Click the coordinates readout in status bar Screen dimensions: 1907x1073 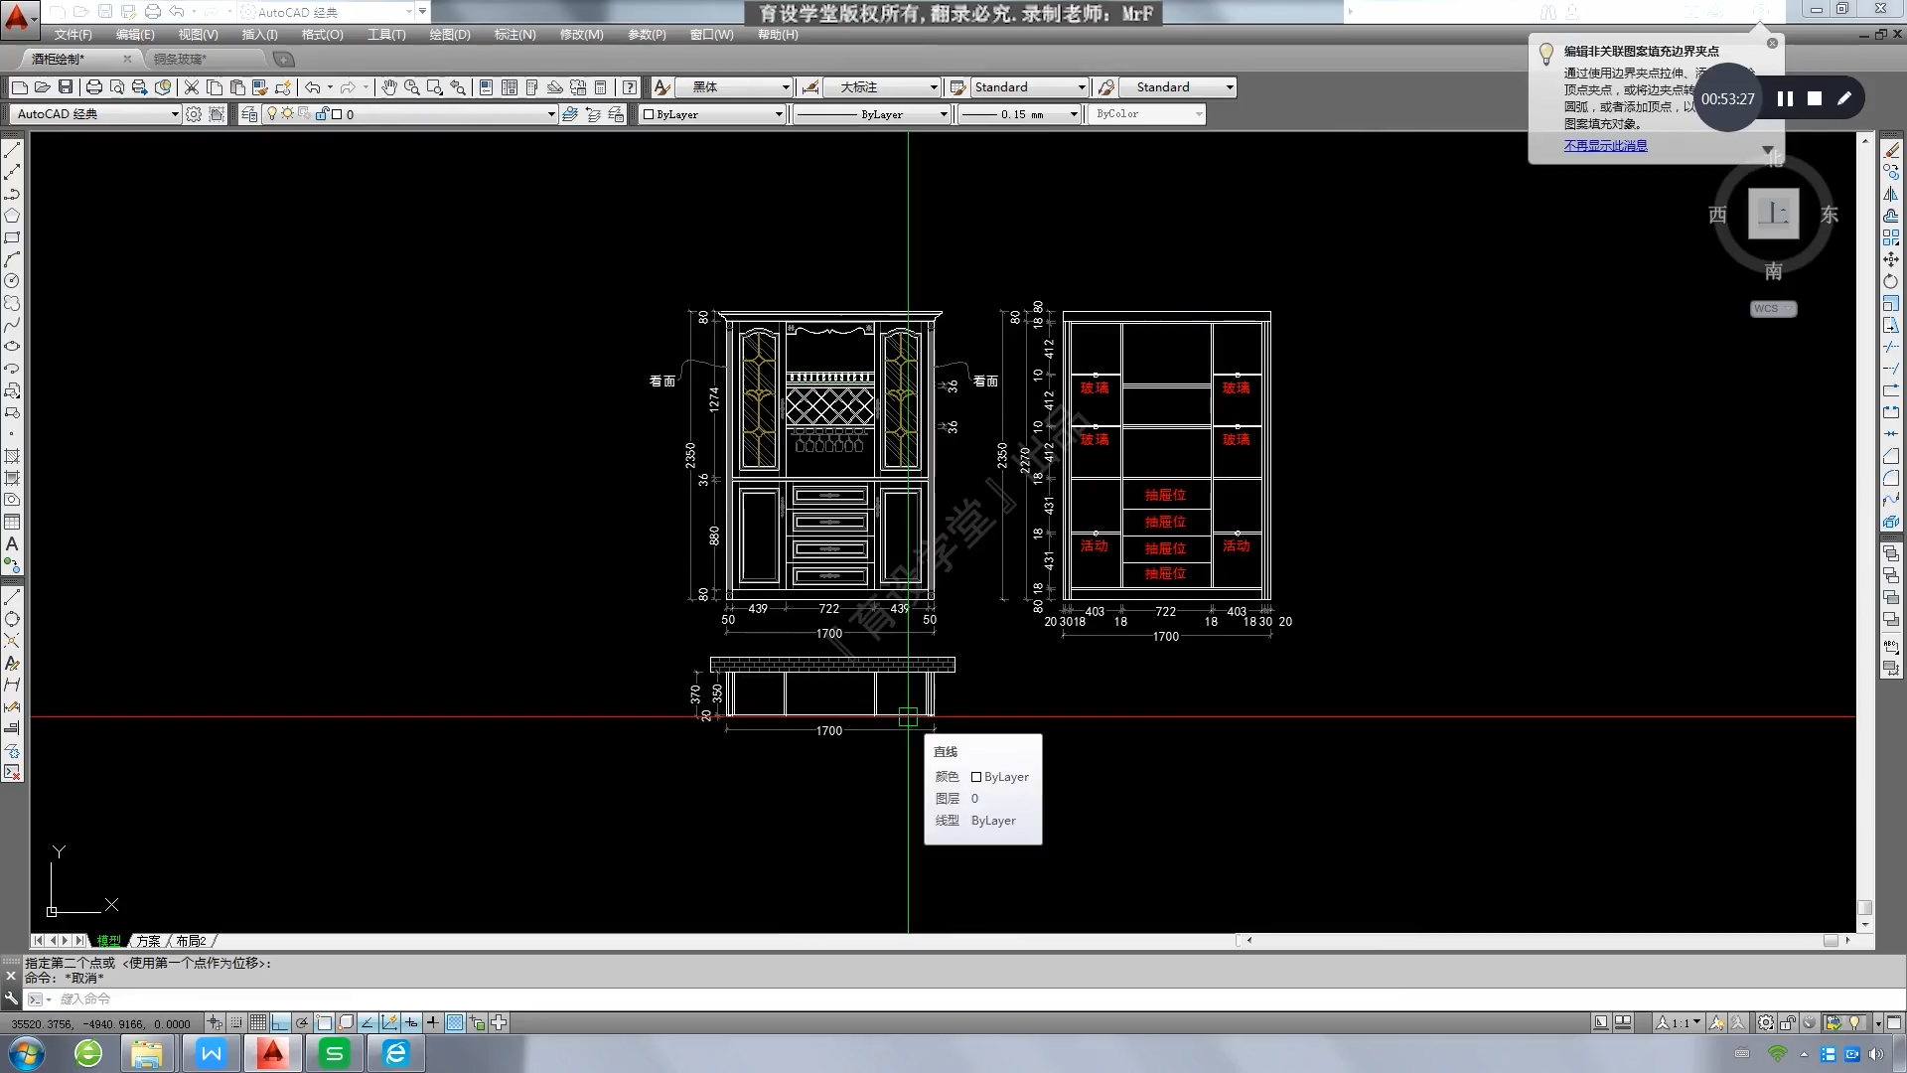point(101,1023)
